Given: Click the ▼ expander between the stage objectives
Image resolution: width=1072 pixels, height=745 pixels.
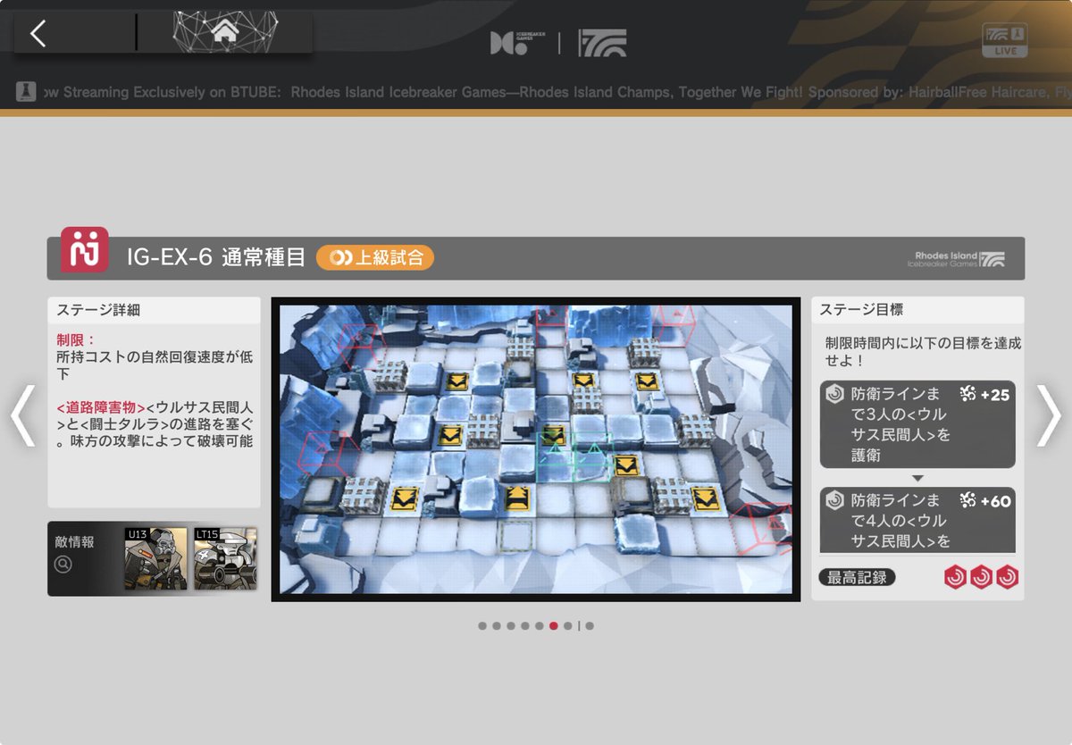Looking at the screenshot, I should click(x=917, y=476).
